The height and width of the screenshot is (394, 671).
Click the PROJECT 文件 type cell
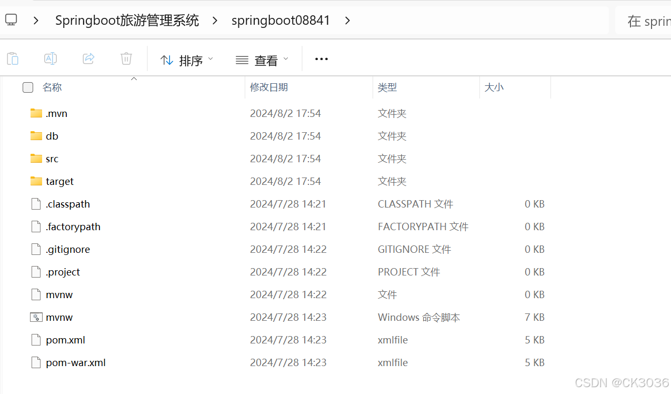click(x=409, y=272)
